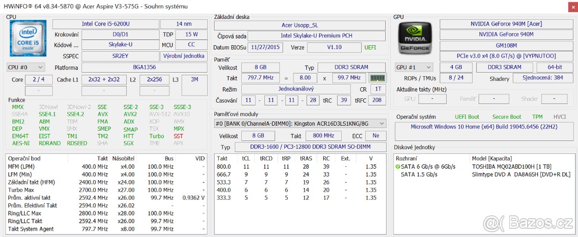Select the Slimtype DVD drive entry
This screenshot has width=578, height=237.
pos(521,174)
